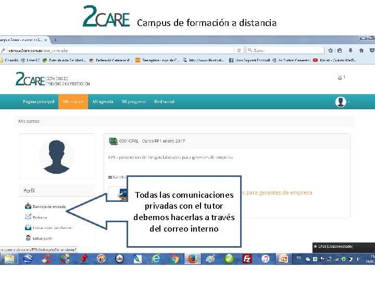Open the Facebook football bookmark

[x=249, y=60]
